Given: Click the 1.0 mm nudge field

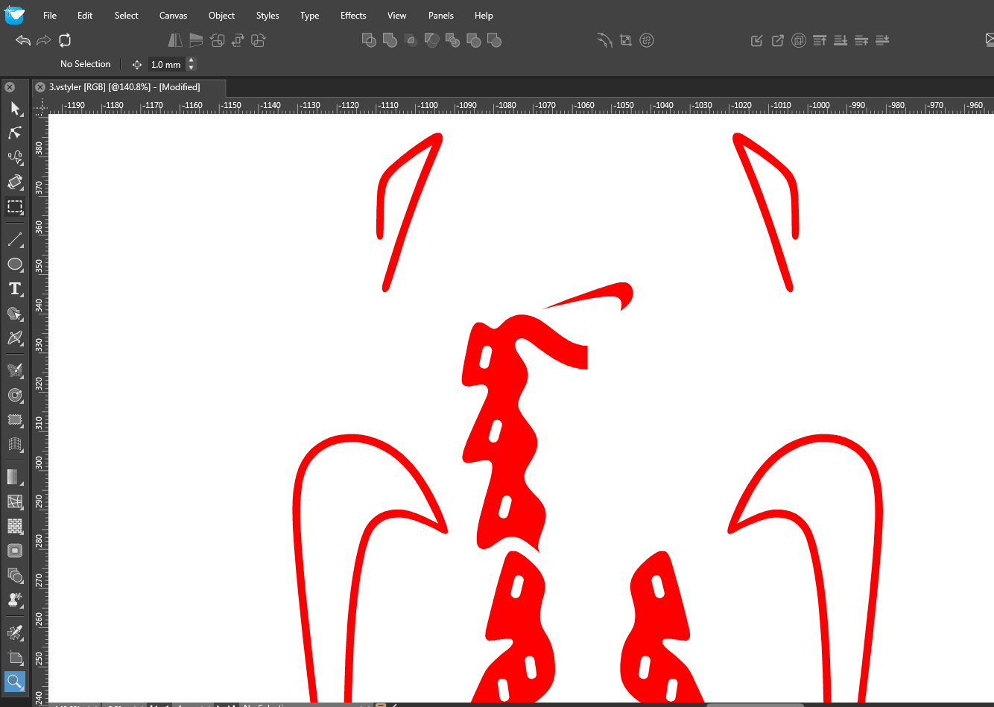Looking at the screenshot, I should (x=166, y=64).
